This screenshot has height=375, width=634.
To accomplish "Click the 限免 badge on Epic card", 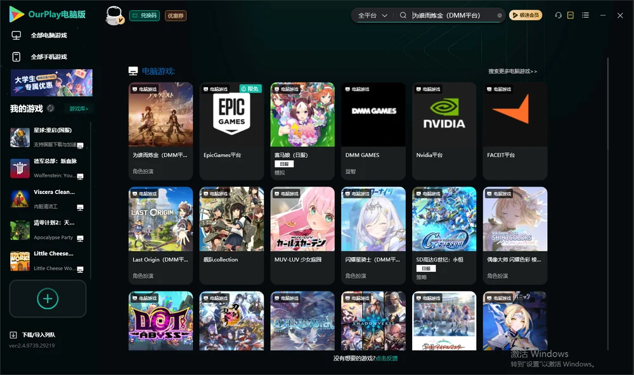I will 250,89.
